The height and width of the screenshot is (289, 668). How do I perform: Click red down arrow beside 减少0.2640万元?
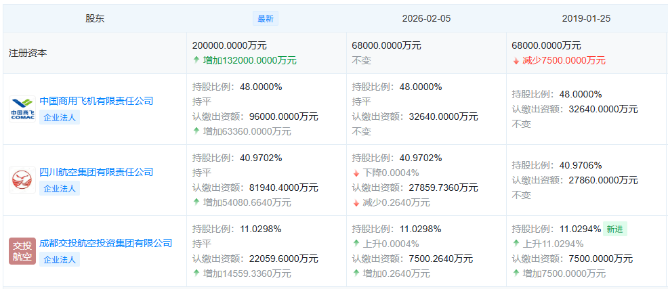356,202
